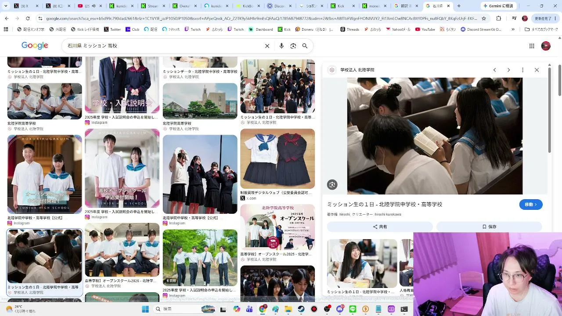Open a new browser tab
Image resolution: width=562 pixels, height=316 pixels.
pyautogui.click(x=459, y=6)
